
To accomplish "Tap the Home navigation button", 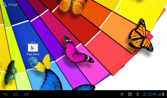I will (16, 94).
